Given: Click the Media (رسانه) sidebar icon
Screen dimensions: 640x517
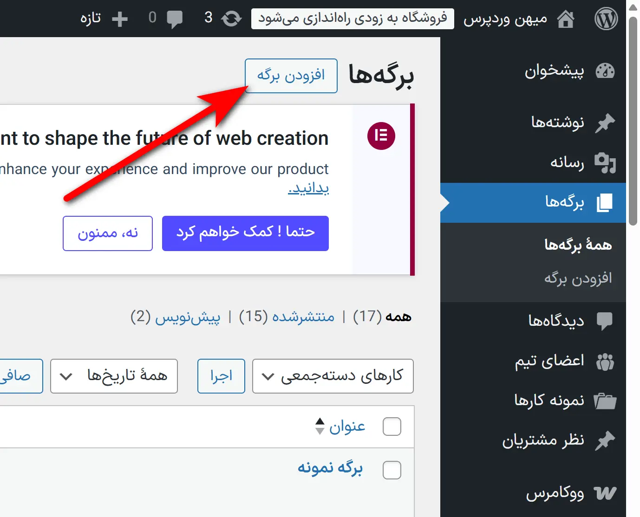Looking at the screenshot, I should [x=605, y=162].
